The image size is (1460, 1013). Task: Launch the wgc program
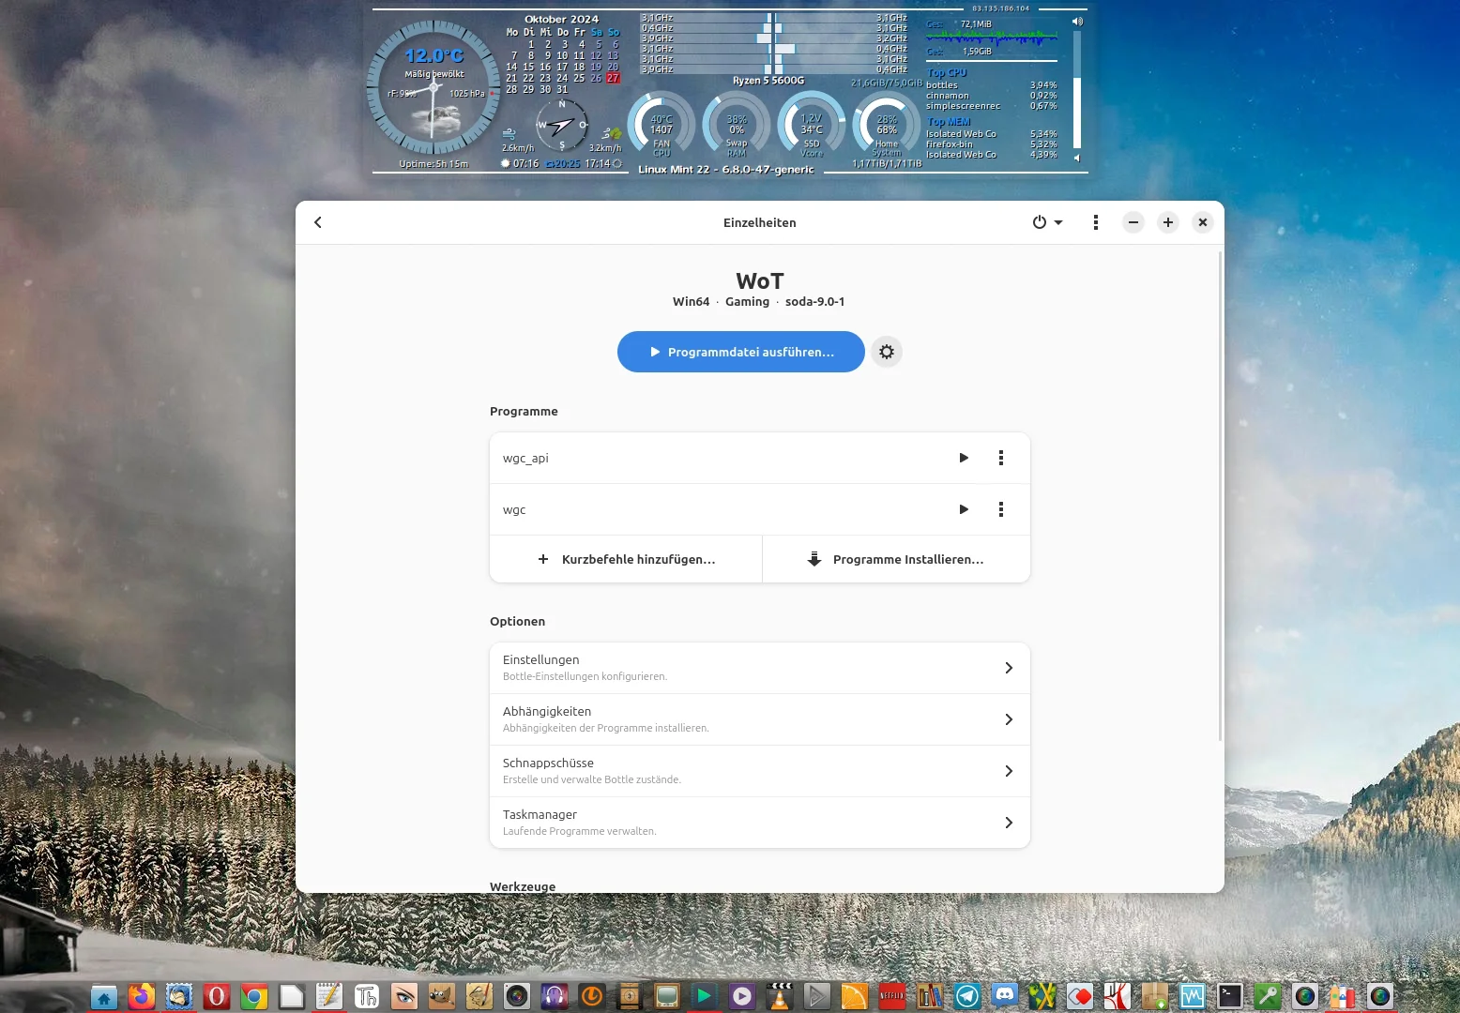tap(964, 509)
